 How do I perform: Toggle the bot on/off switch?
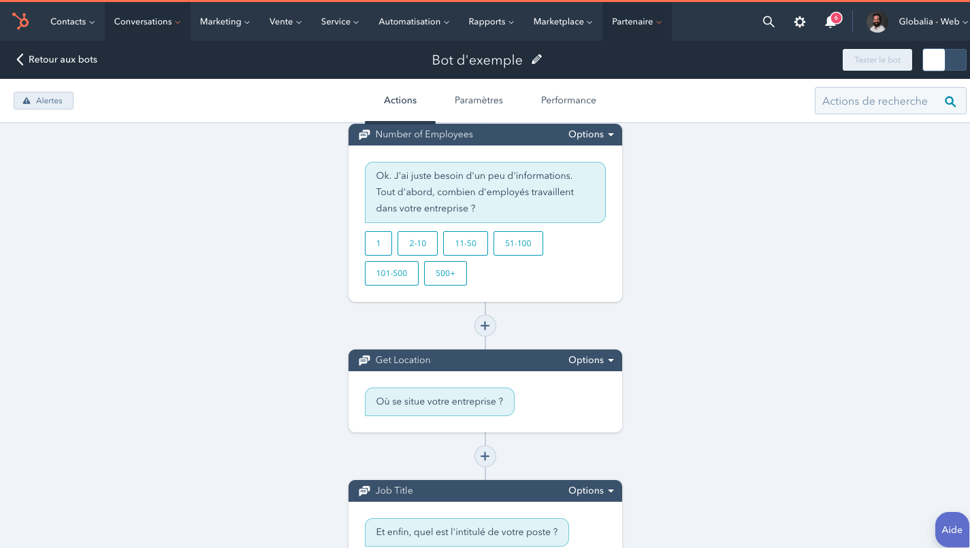tap(944, 60)
